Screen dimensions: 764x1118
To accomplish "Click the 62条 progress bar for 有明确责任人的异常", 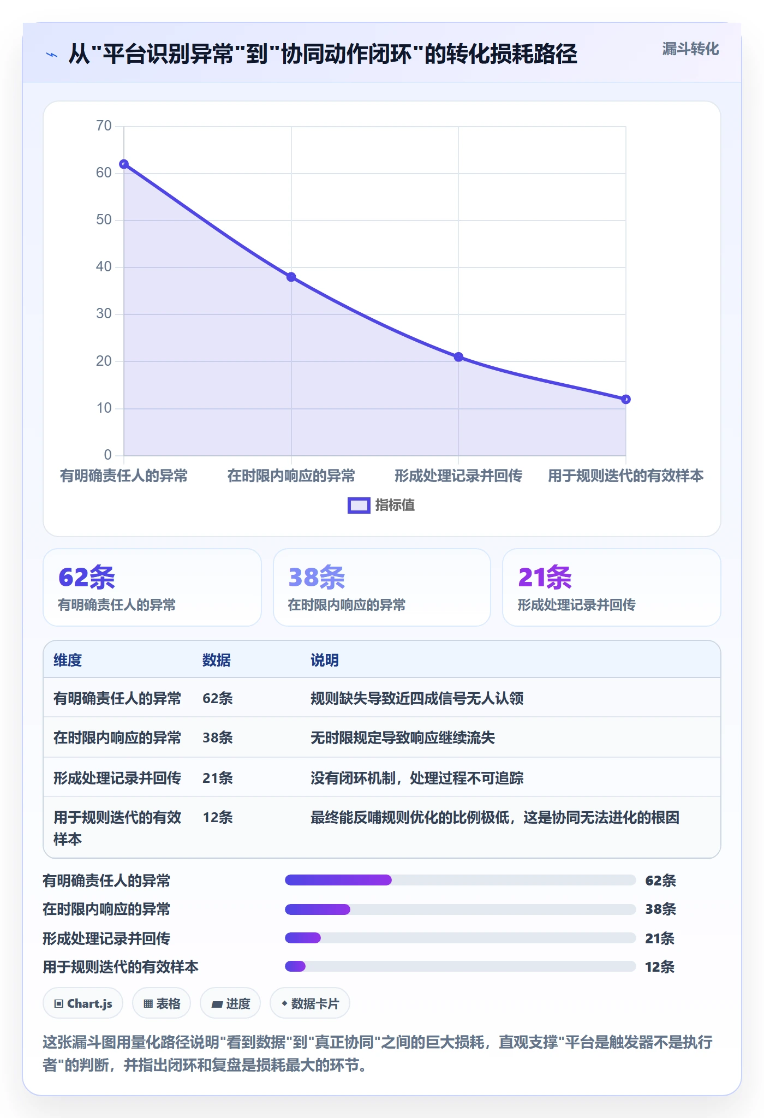I will tap(461, 880).
